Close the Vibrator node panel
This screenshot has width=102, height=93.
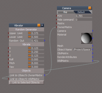click(x=42, y=25)
